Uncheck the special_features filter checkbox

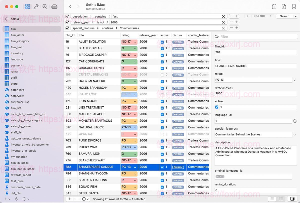pyautogui.click(x=67, y=28)
